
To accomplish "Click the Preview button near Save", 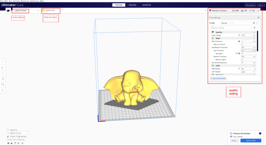I will point(235,140).
